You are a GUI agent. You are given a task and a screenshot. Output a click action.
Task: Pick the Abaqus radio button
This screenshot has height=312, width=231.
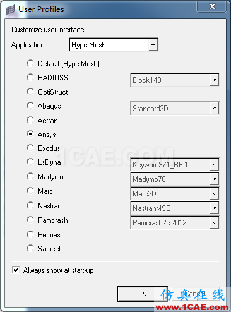point(30,105)
